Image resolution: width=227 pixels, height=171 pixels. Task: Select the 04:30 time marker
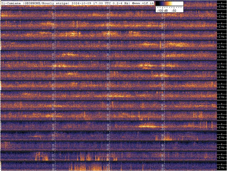[108, 127]
